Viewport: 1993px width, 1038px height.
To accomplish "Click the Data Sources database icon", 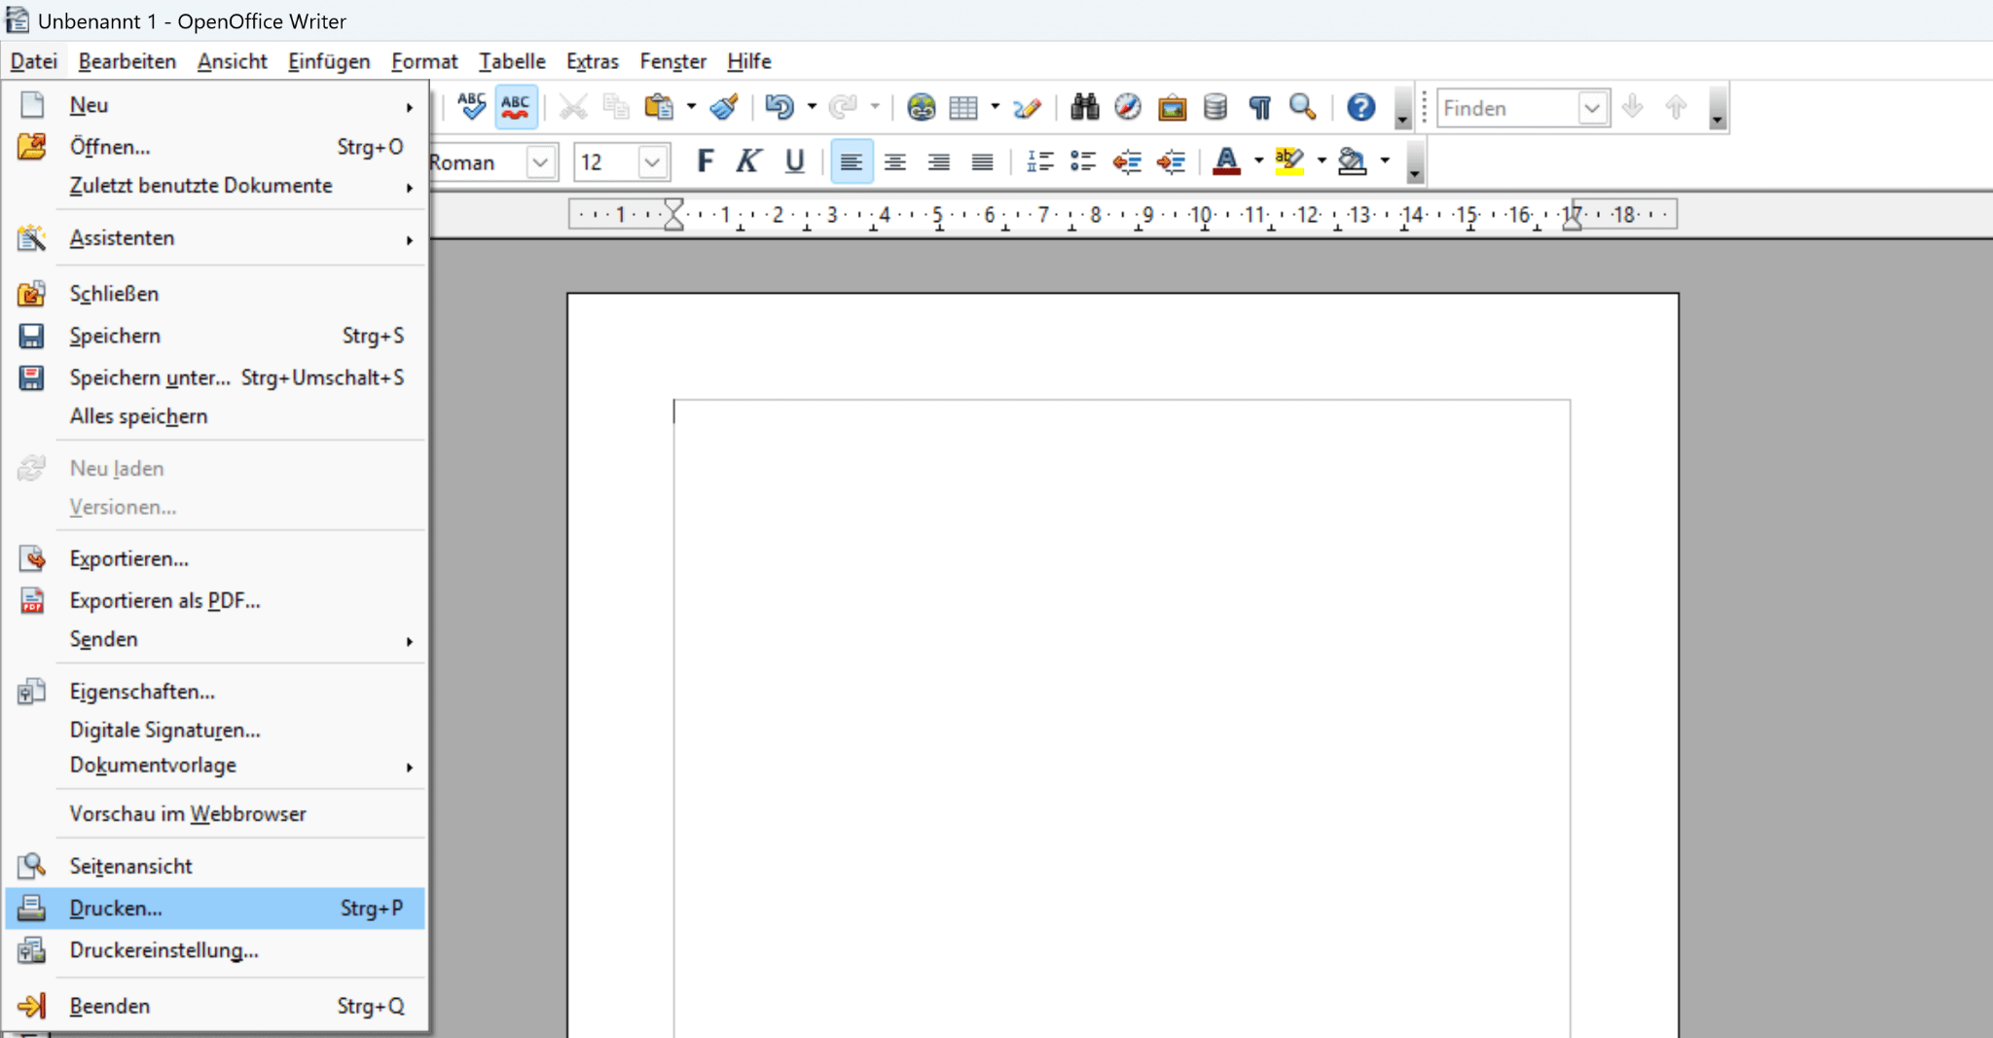I will click(1214, 107).
